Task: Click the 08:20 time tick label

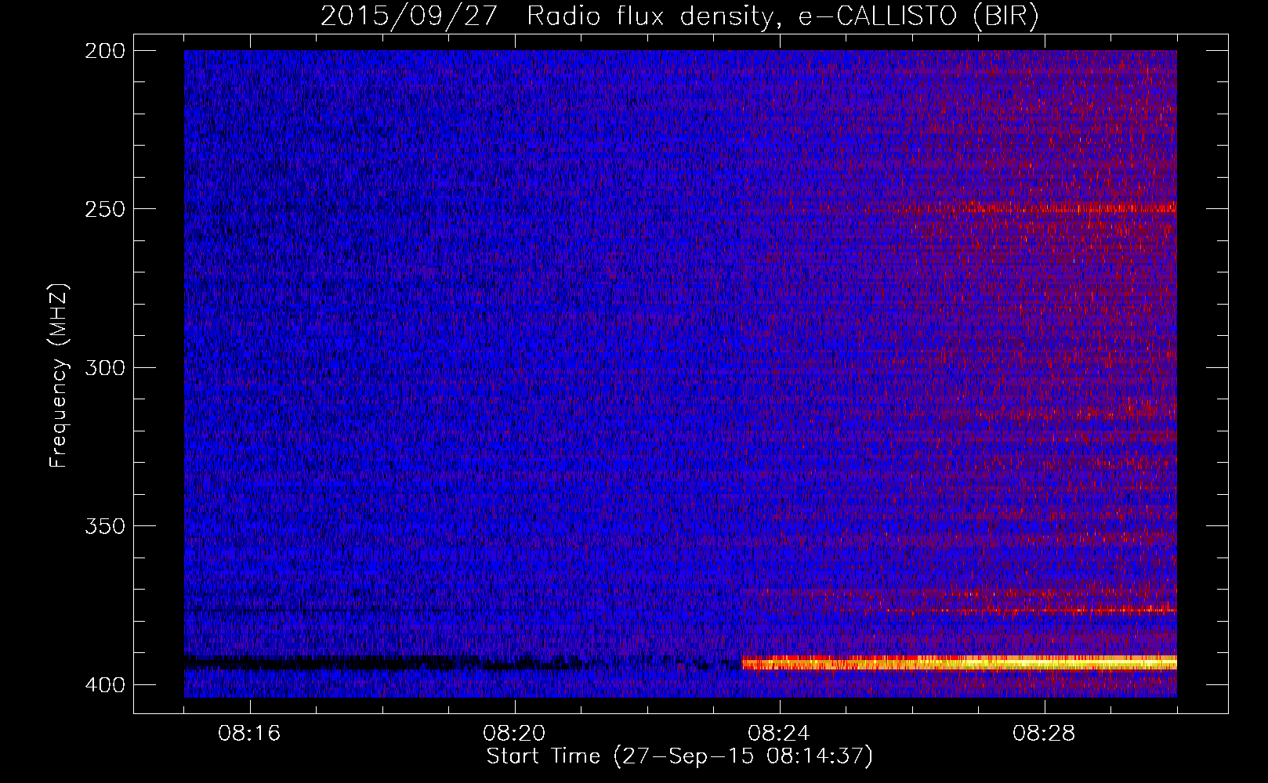Action: click(x=514, y=734)
